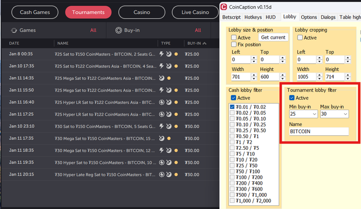
Task: Enable Active under Lobby cropping
Action: coord(300,38)
